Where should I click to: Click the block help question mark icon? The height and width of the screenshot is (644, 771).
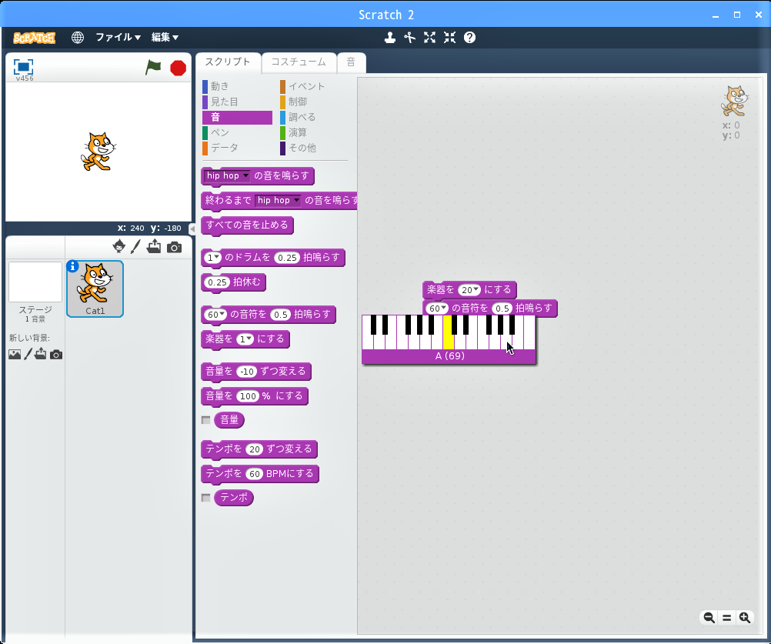coord(469,37)
